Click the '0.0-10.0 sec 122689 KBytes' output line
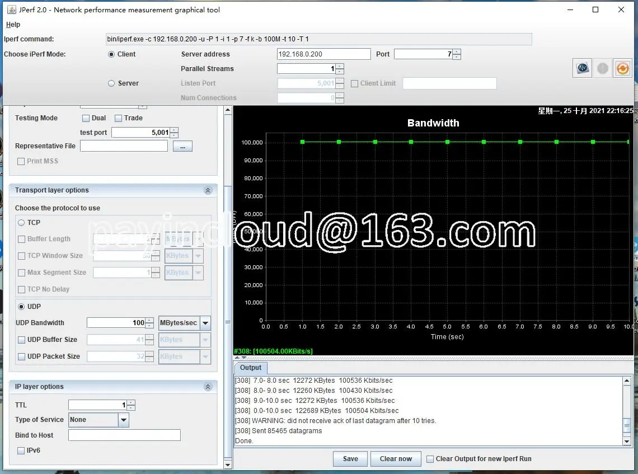The height and width of the screenshot is (474, 638). tap(317, 411)
